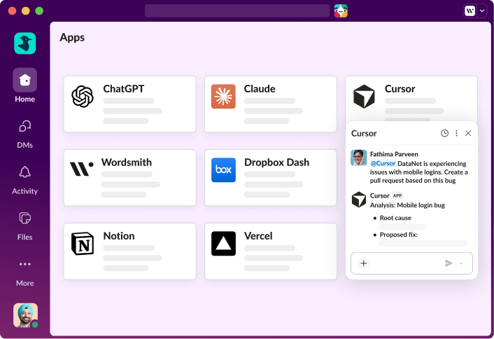Image resolution: width=494 pixels, height=339 pixels.
Task: Close the Cursor chat panel
Action: click(468, 133)
